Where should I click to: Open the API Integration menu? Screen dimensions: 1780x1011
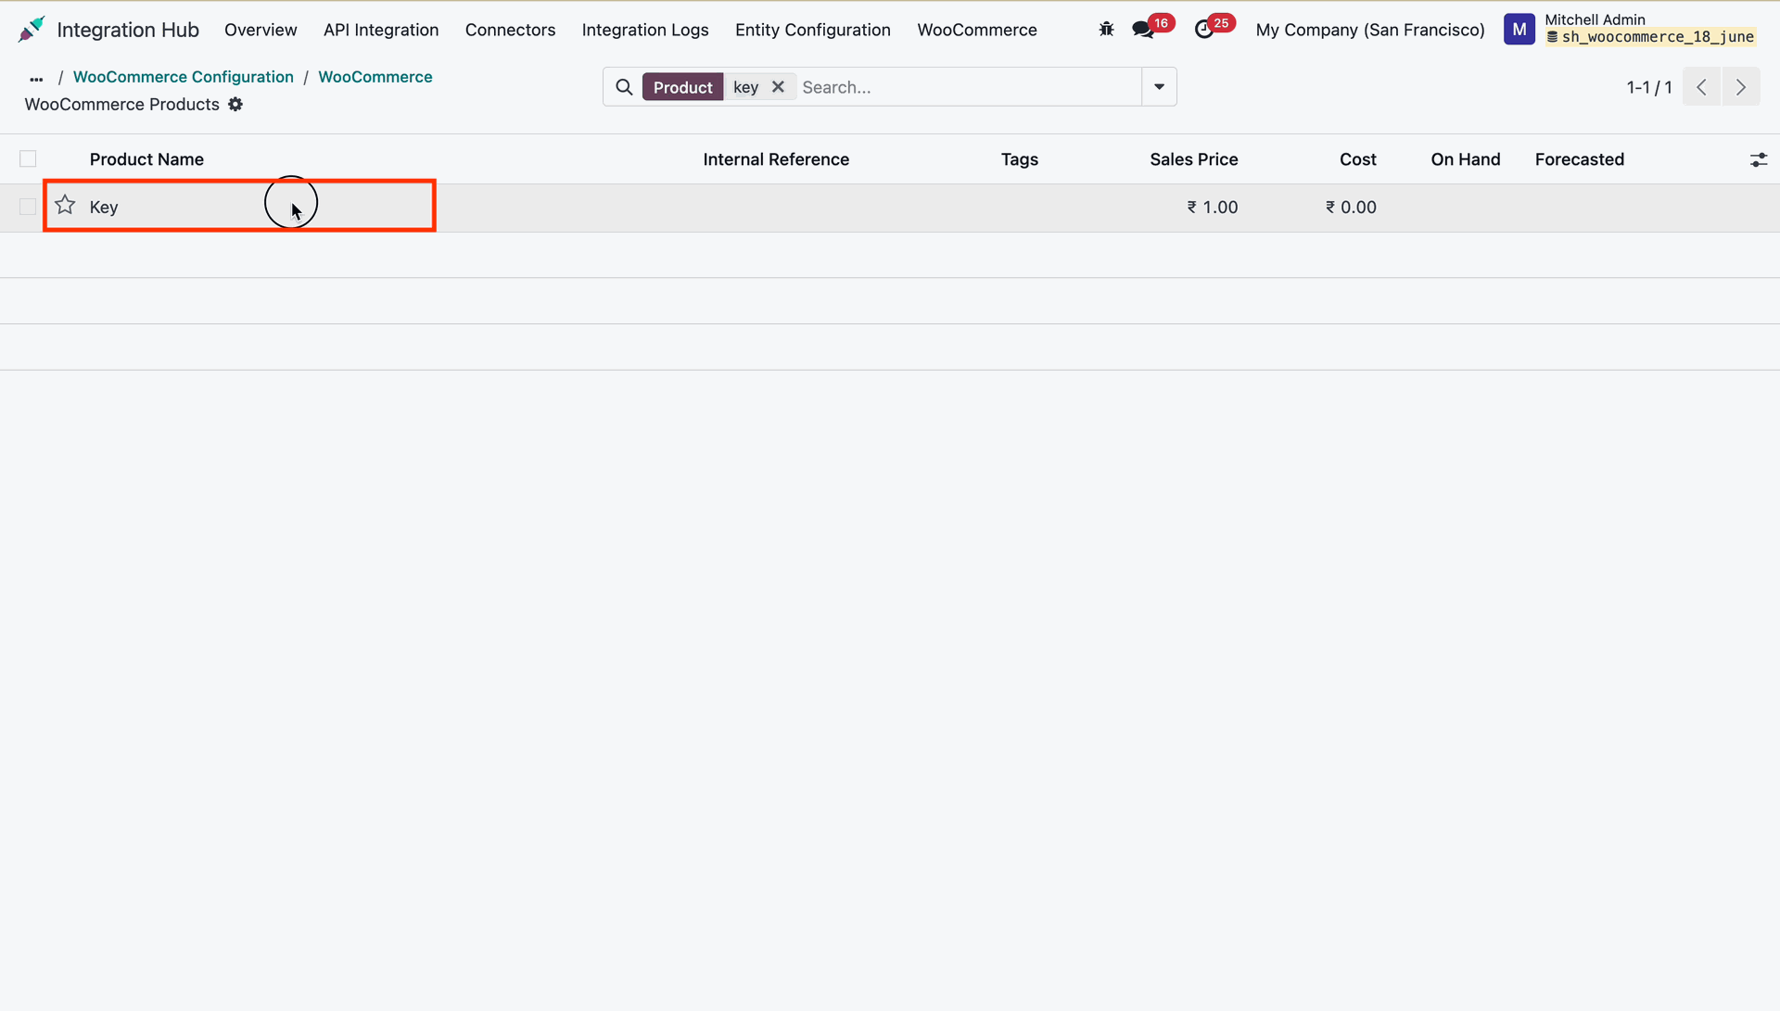pyautogui.click(x=381, y=30)
